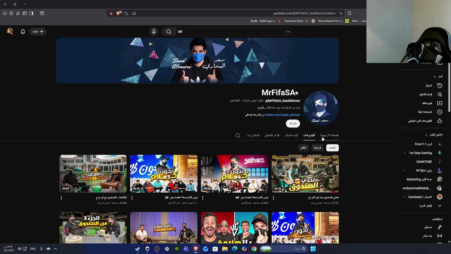Viewport: 451px width, 254px height.
Task: Focus the YouTube search input field
Action: 234,31
